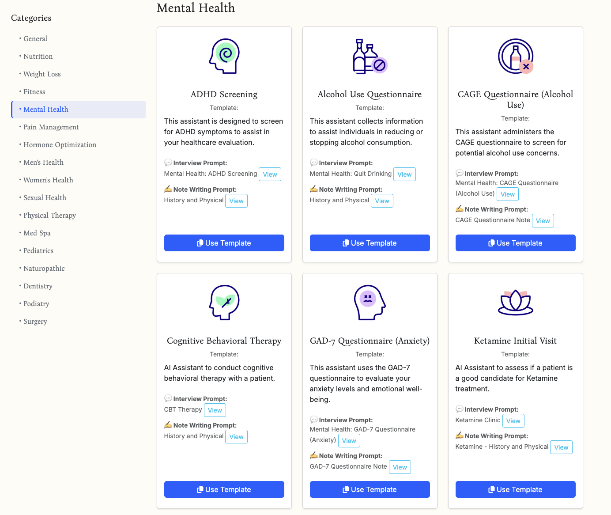The width and height of the screenshot is (611, 515).
Task: View the Mental Health: Quit Drinking interview prompt
Action: tap(404, 174)
